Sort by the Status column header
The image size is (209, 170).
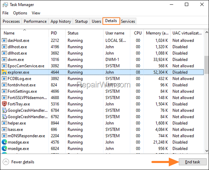[x=84, y=33]
